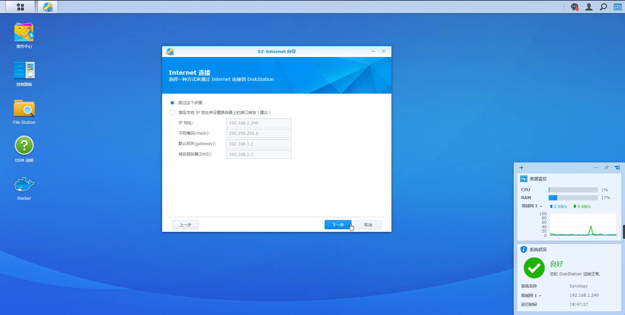625x315 pixels.
Task: Add a widget with the plus icon
Action: pos(521,168)
